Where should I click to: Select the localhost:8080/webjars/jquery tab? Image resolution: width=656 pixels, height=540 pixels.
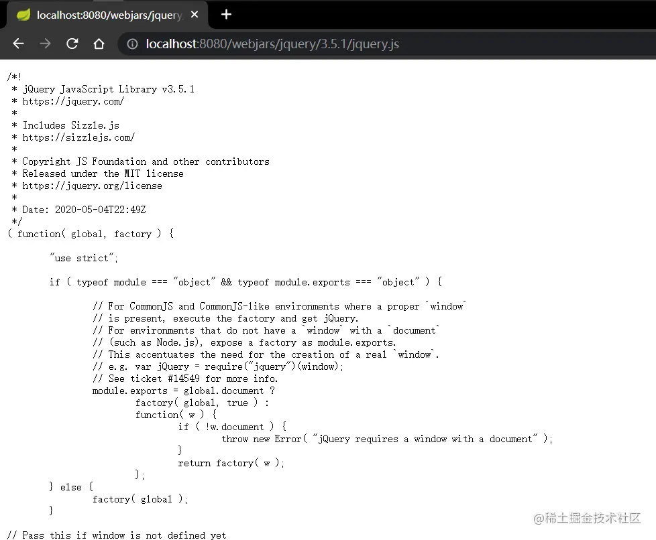click(x=106, y=15)
